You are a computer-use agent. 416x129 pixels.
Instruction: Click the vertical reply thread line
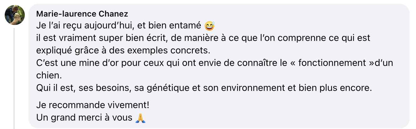click(14, 78)
